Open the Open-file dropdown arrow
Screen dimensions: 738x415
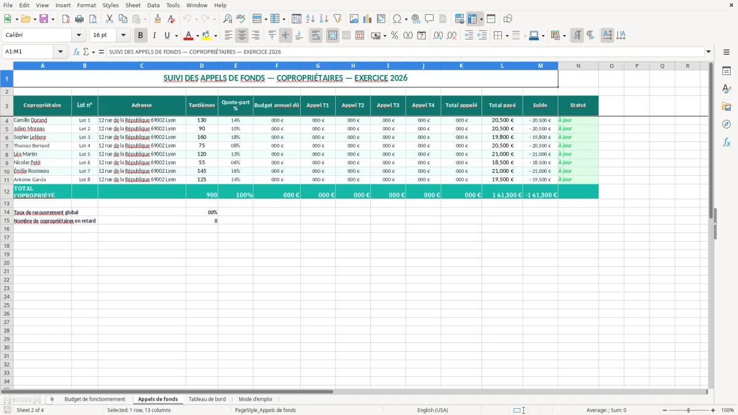(x=34, y=19)
